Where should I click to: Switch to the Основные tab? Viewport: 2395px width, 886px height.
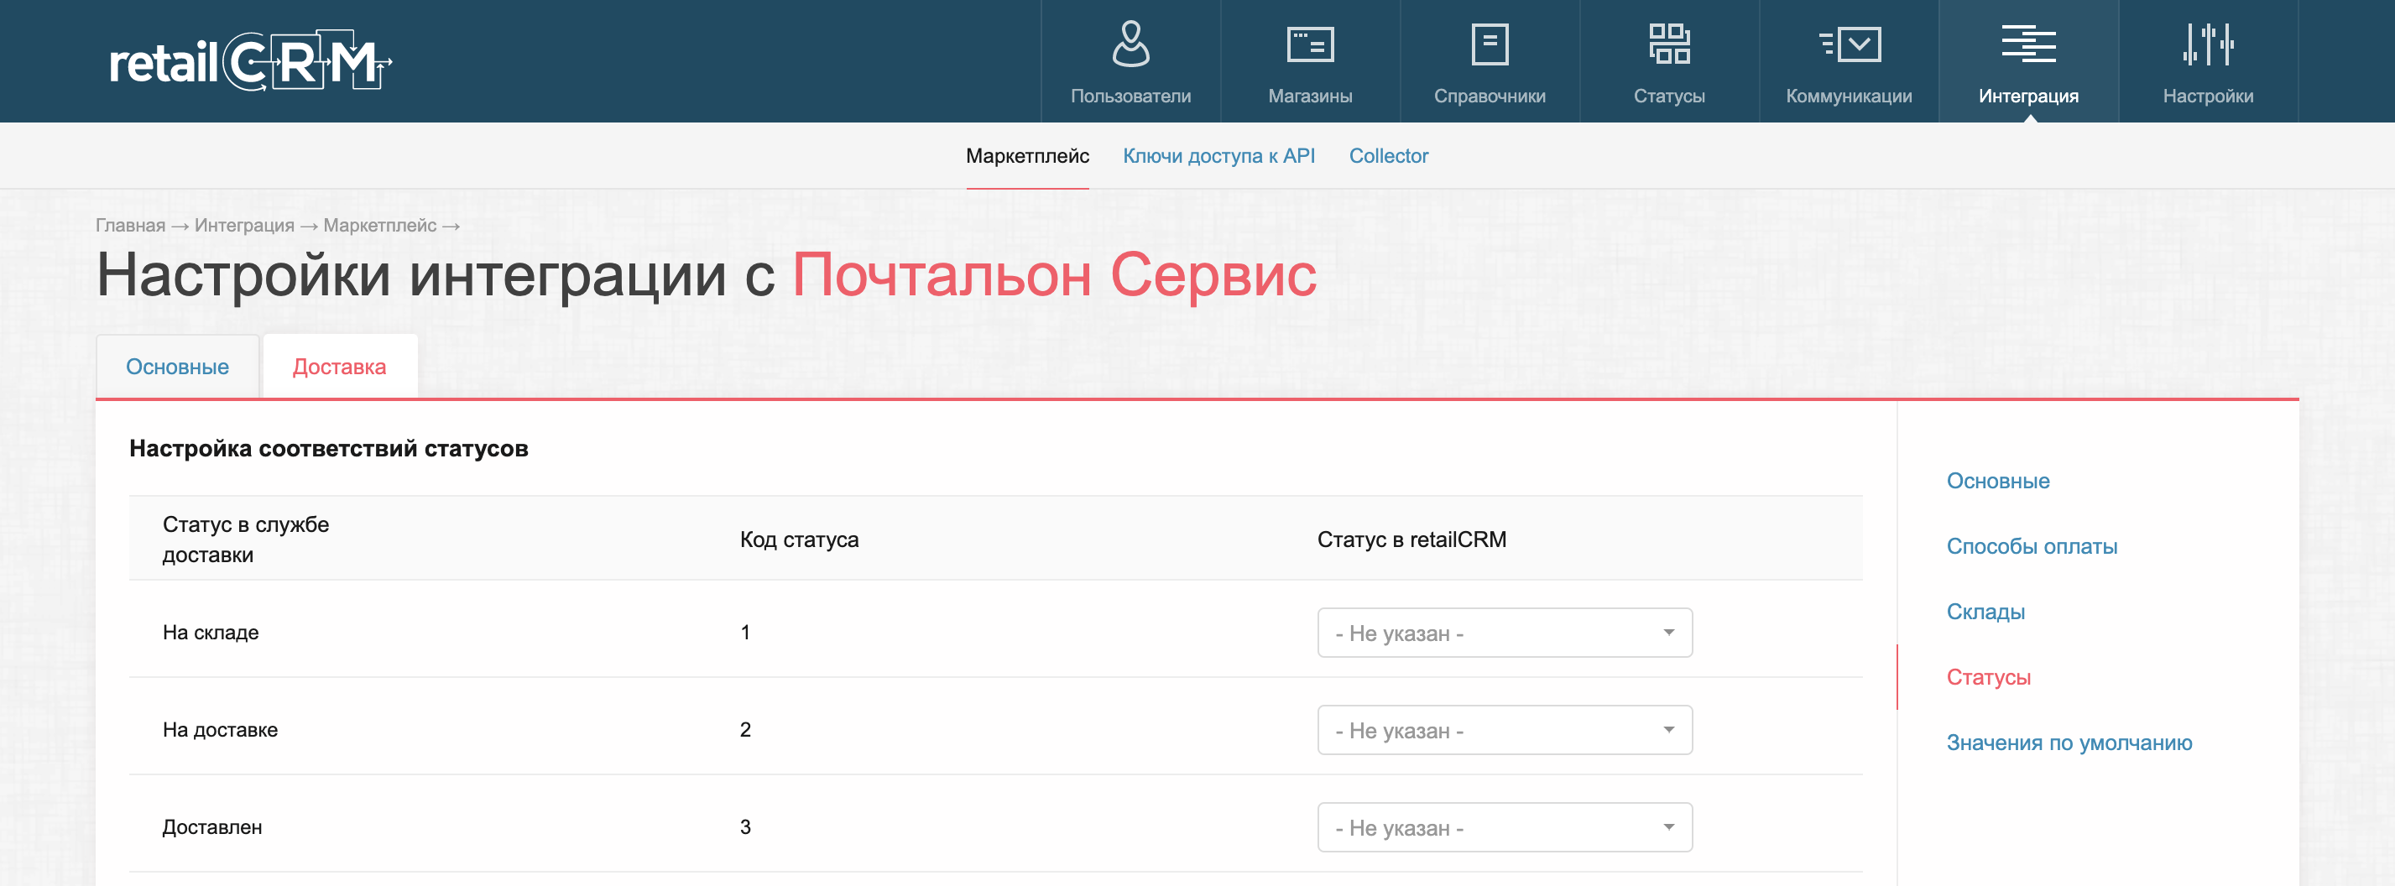(x=178, y=367)
